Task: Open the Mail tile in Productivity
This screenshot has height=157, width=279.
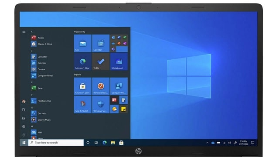Action: (83, 43)
